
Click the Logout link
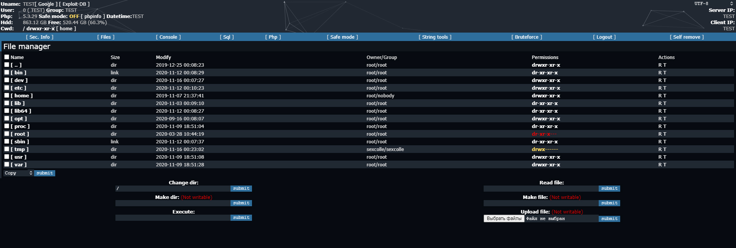point(604,37)
